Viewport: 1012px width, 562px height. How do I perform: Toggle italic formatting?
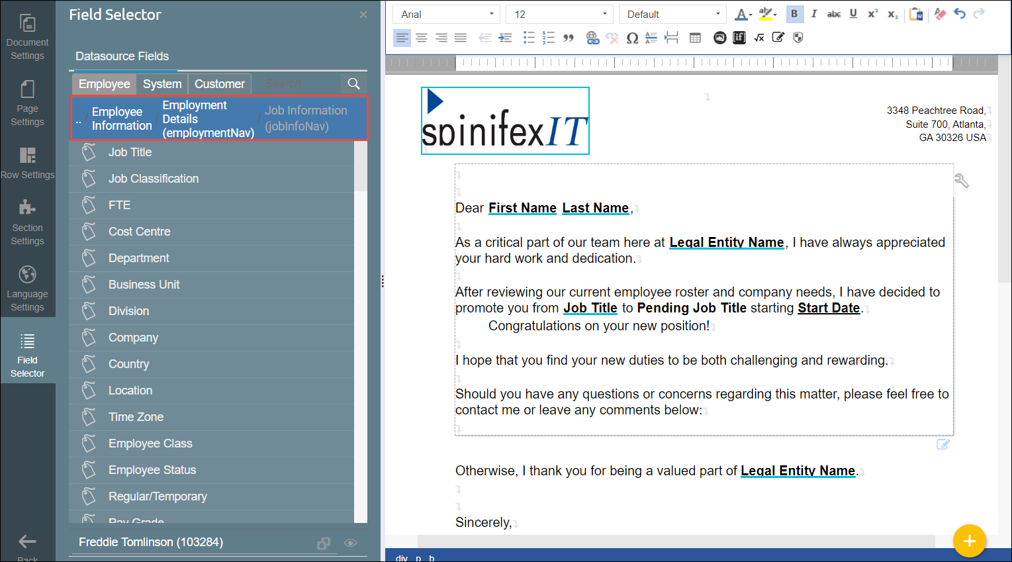[x=814, y=14]
